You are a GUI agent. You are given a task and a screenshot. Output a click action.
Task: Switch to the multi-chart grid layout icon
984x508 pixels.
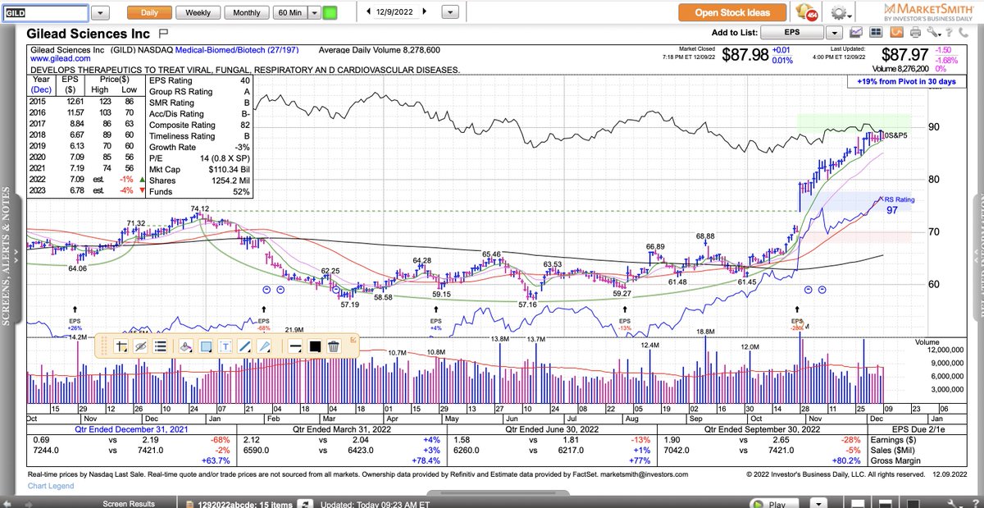[876, 33]
